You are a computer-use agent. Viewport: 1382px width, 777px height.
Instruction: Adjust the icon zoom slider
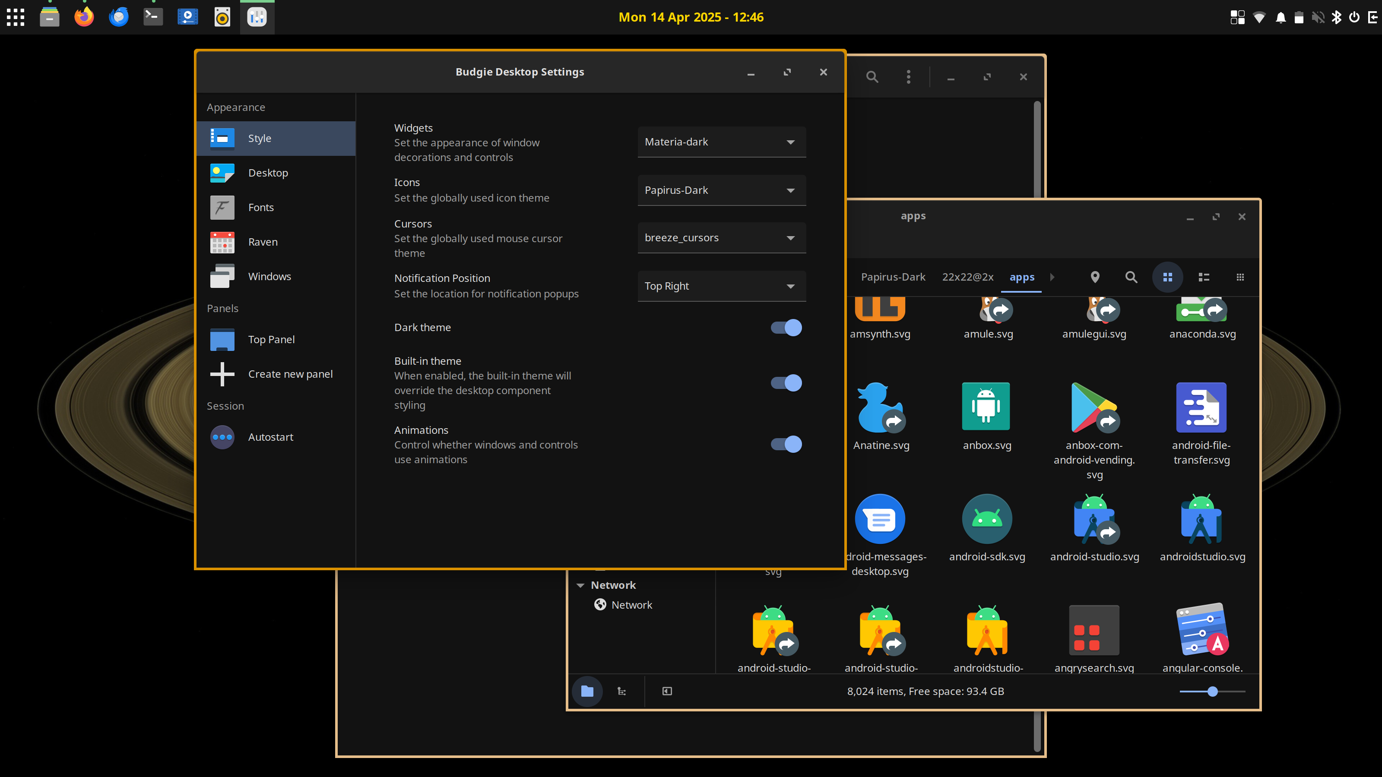coord(1212,691)
